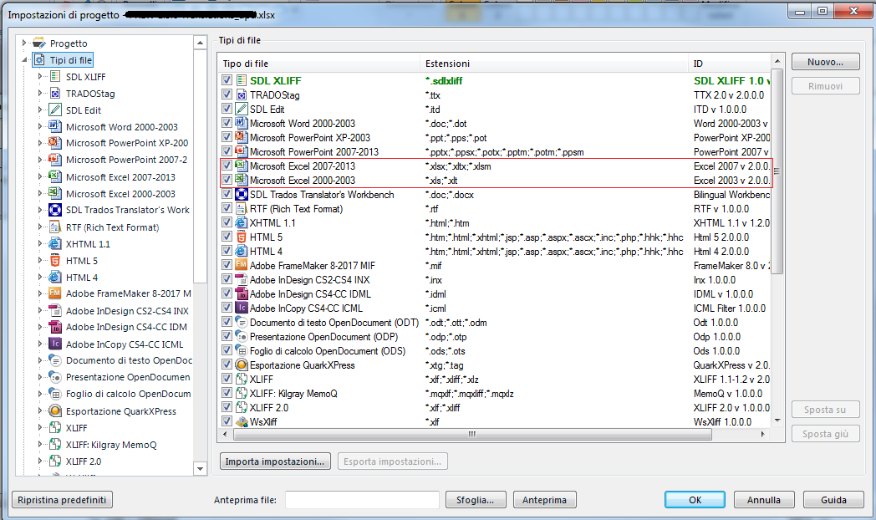Click the SDL XLIFF icon in the file-type list
Image resolution: width=876 pixels, height=520 pixels.
coord(241,80)
